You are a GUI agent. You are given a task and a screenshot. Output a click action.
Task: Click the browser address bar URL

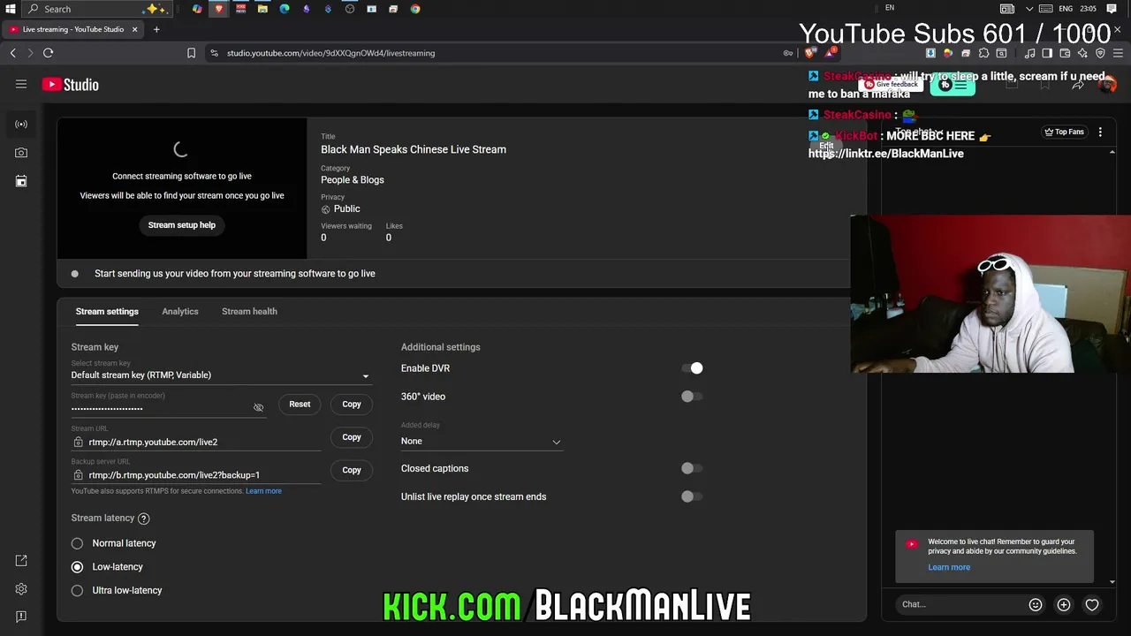330,53
